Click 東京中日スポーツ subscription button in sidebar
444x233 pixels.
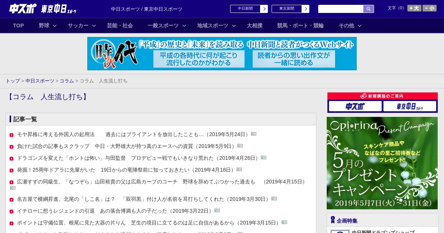click(x=410, y=107)
